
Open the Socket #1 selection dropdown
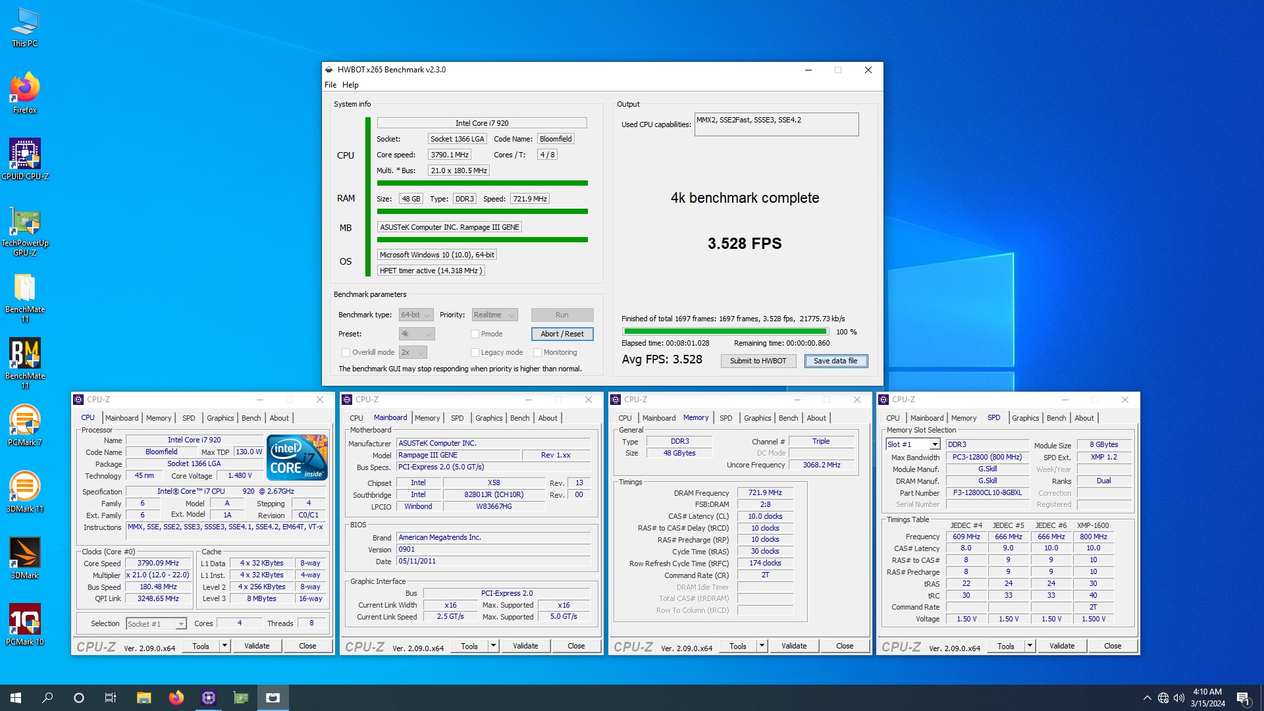click(x=156, y=624)
